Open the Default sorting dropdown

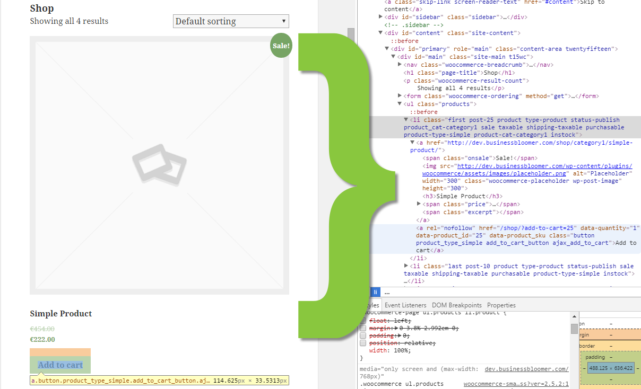point(231,21)
